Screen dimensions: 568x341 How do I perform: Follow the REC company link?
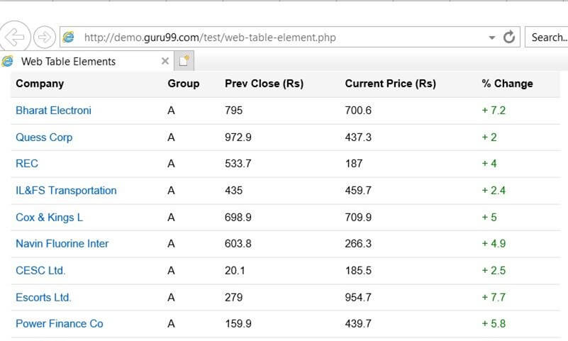tap(27, 164)
